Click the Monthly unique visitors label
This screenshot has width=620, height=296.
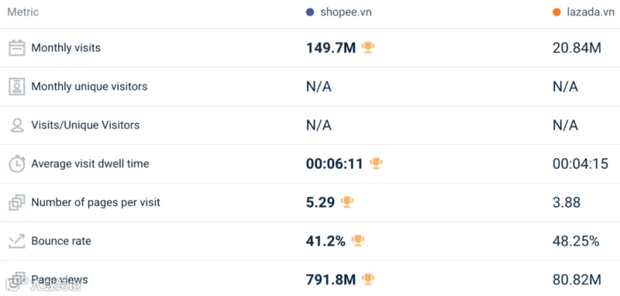coord(90,87)
